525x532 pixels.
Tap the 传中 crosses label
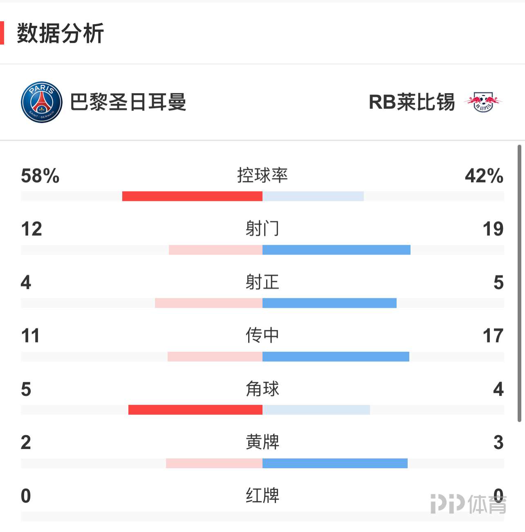point(262,335)
